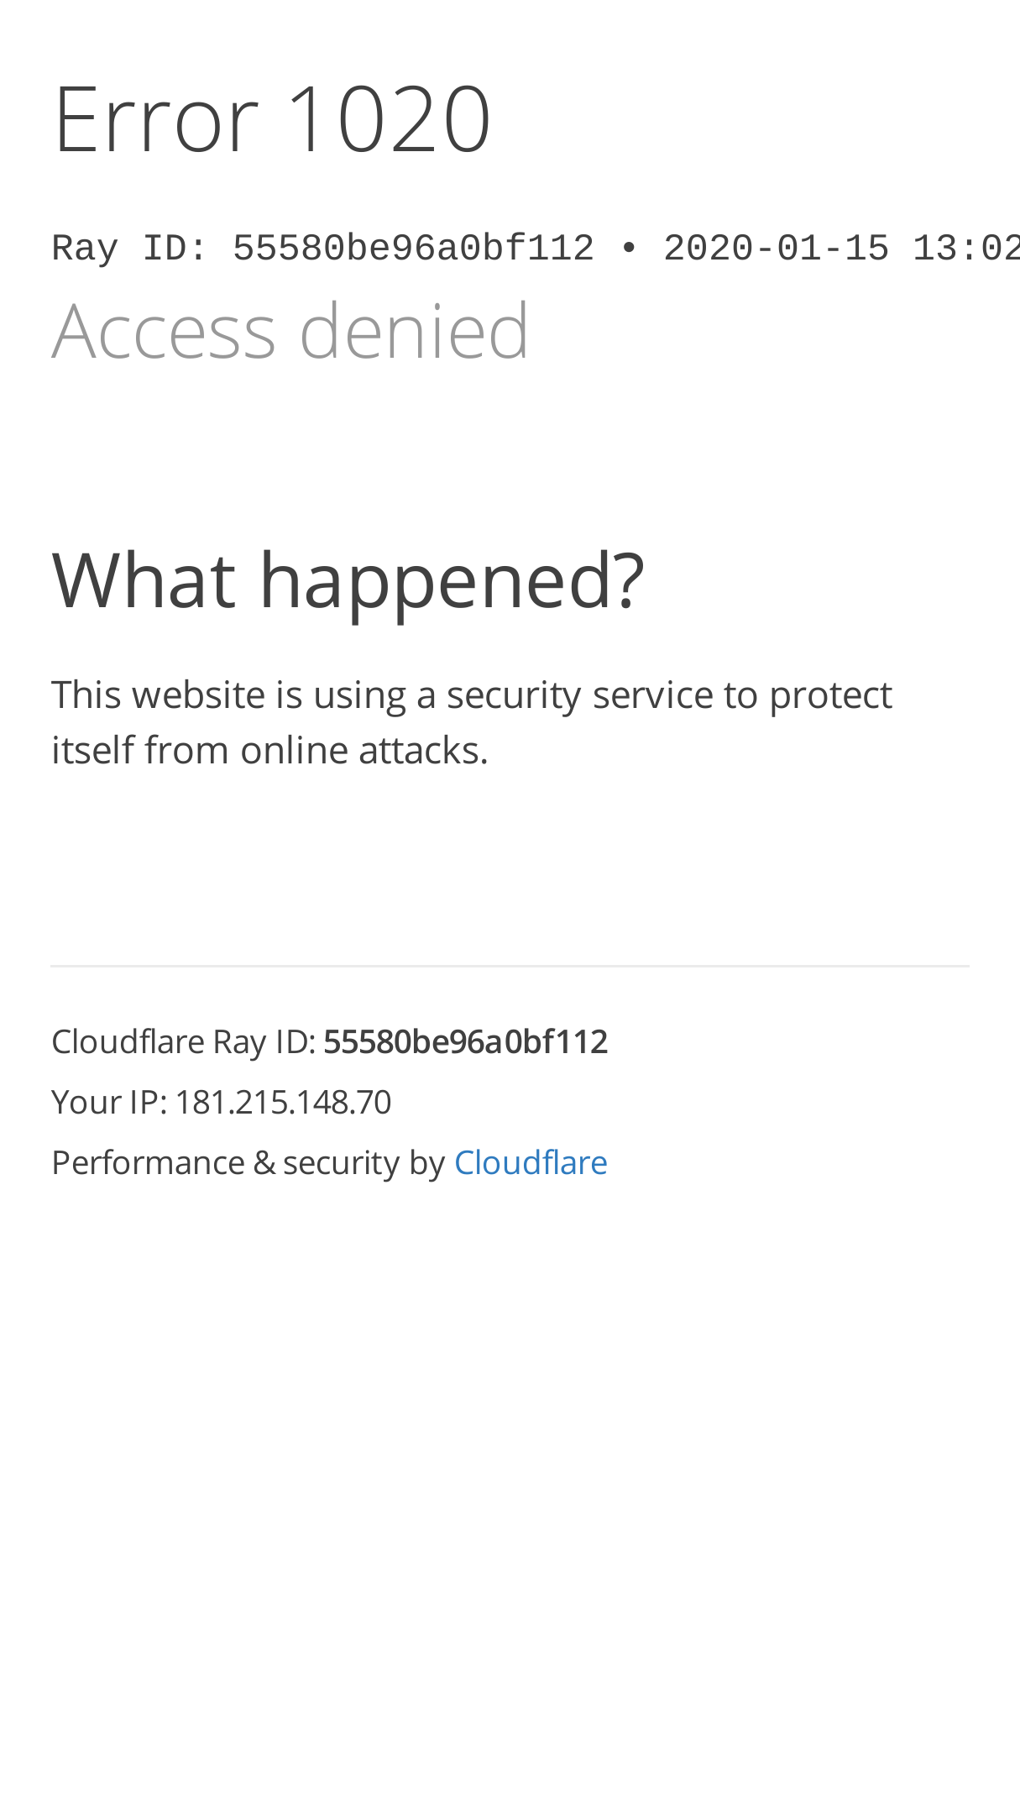Click the horizontal divider line above footer
1020x1814 pixels.
510,967
